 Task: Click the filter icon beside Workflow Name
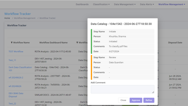(12, 43)
